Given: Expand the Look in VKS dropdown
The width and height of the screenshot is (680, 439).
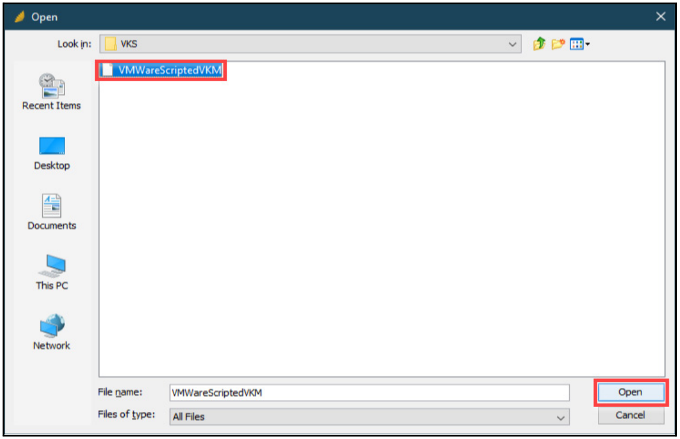Looking at the screenshot, I should click(x=310, y=44).
